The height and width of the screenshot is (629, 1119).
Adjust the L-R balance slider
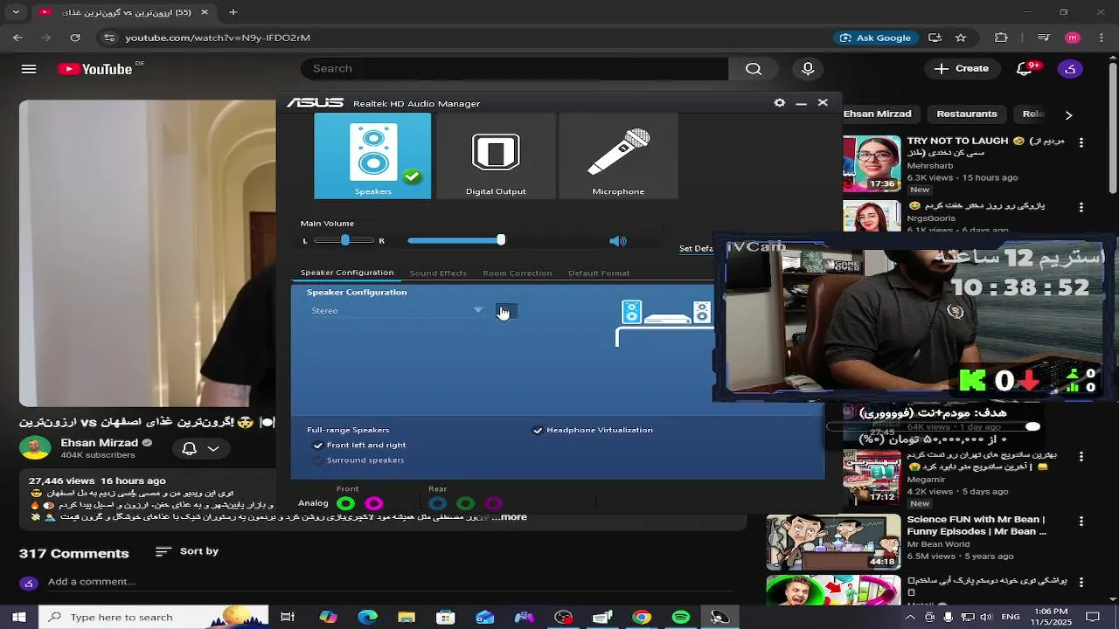345,240
